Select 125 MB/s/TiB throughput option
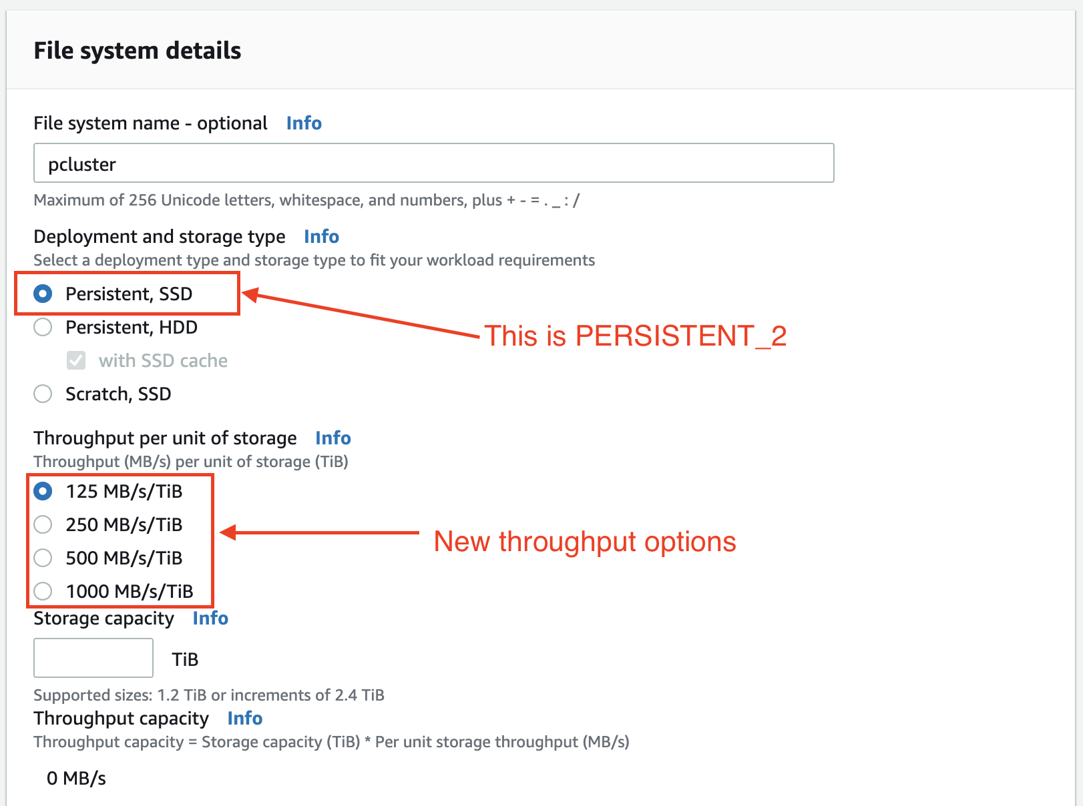The image size is (1083, 806). coord(43,491)
